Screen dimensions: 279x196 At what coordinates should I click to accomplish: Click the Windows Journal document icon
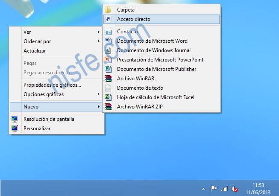108,50
